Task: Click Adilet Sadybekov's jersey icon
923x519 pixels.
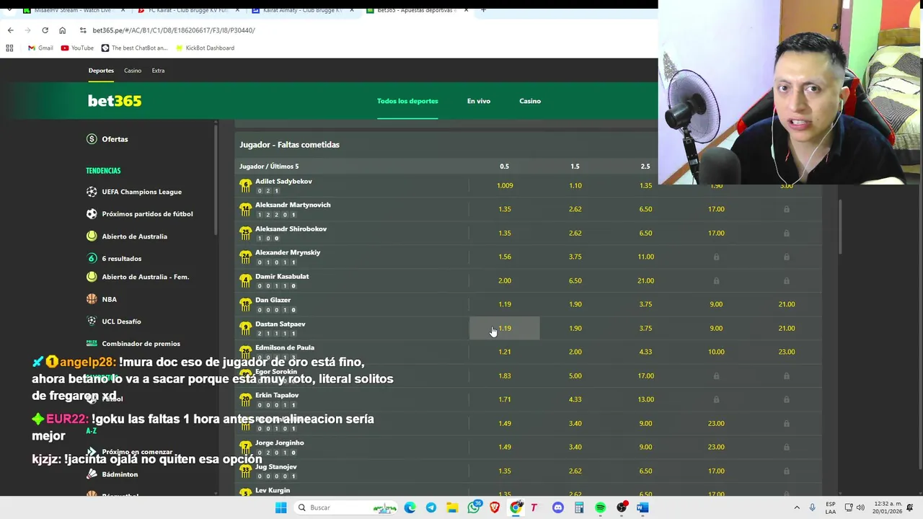Action: [x=246, y=185]
